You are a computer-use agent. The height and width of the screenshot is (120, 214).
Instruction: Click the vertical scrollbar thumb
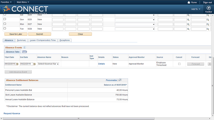click(213, 86)
